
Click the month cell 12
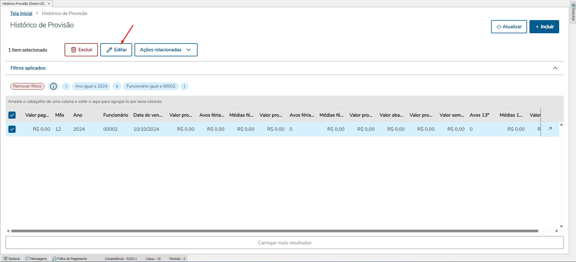[58, 129]
